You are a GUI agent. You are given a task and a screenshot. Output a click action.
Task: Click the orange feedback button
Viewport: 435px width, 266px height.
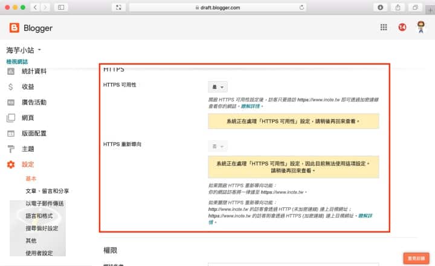[416, 258]
